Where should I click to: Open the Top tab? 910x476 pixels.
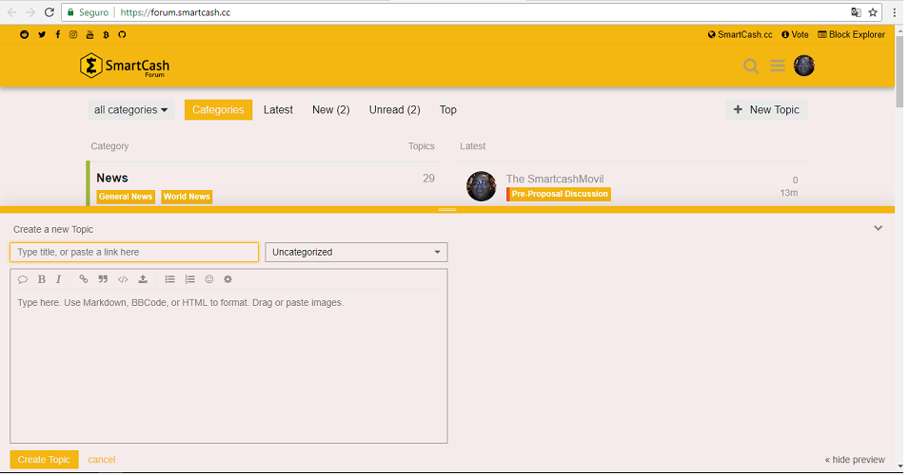coord(448,110)
